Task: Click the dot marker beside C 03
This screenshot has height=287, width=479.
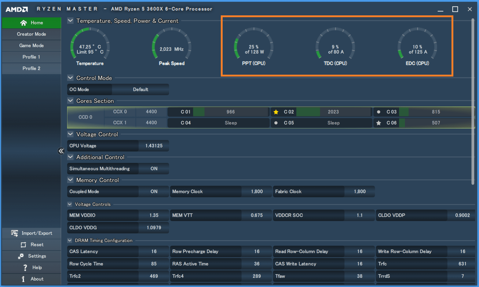Action: pyautogui.click(x=379, y=112)
